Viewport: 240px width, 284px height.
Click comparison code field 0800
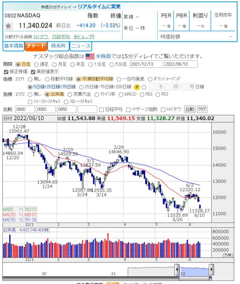pyautogui.click(x=25, y=110)
